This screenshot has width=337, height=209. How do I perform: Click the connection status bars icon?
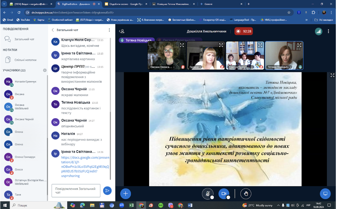(319, 31)
